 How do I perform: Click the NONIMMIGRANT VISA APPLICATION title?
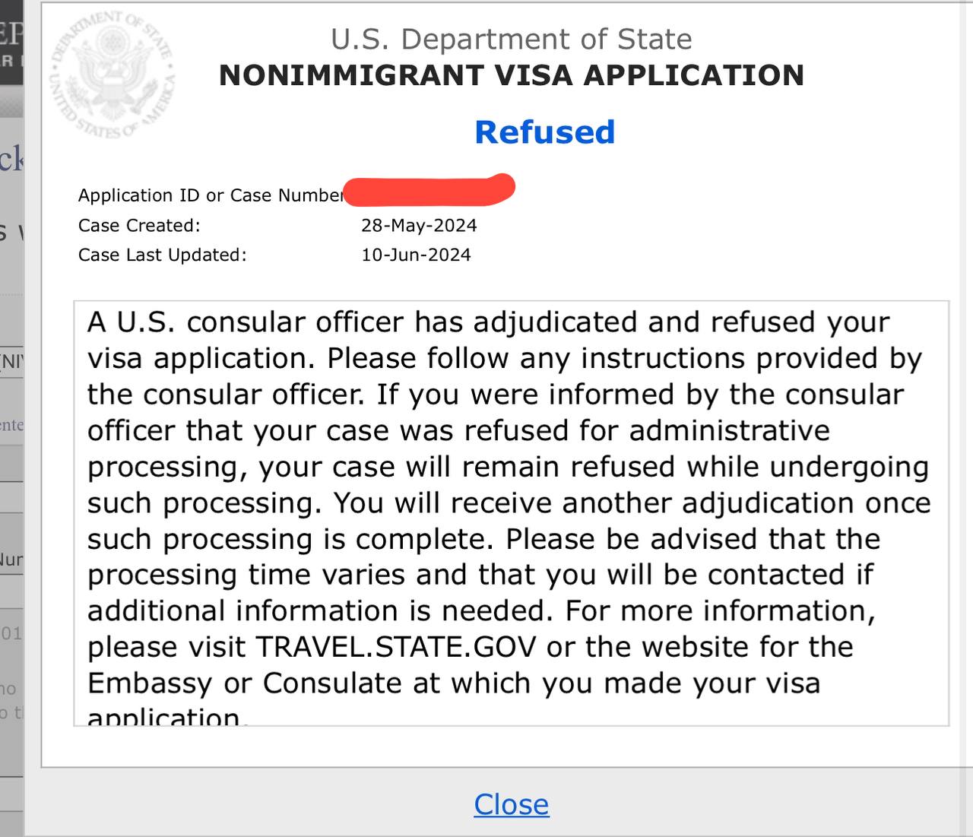[x=511, y=75]
